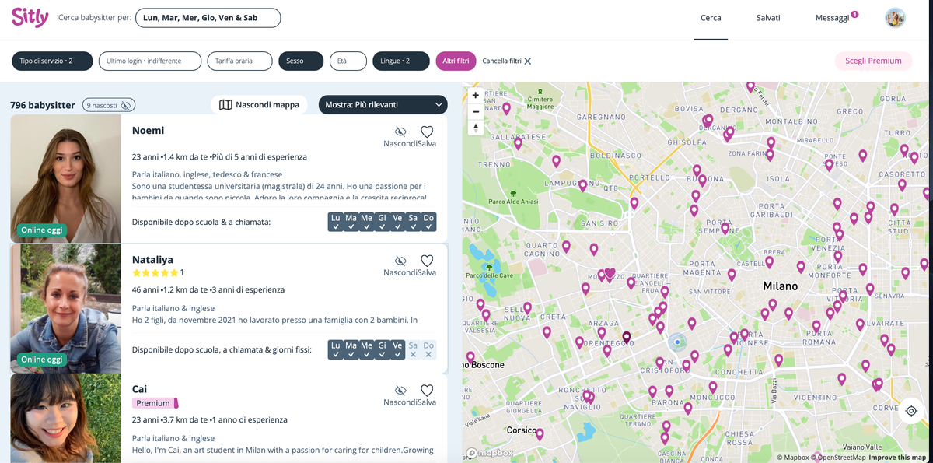Click Cai's profile photo
The height and width of the screenshot is (463, 933).
point(65,419)
